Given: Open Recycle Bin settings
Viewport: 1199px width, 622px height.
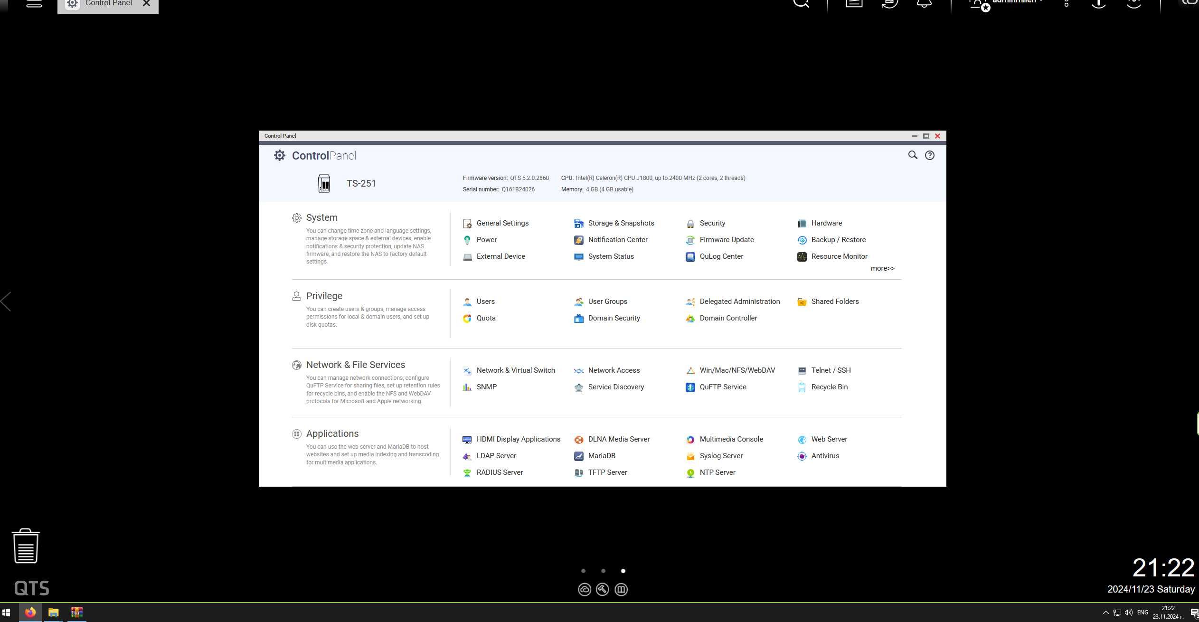Looking at the screenshot, I should click(x=822, y=387).
